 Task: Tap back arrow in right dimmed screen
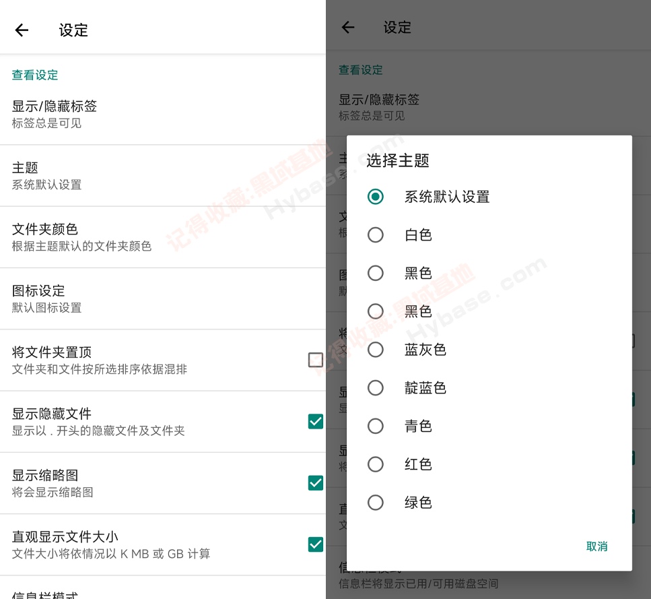pos(348,28)
